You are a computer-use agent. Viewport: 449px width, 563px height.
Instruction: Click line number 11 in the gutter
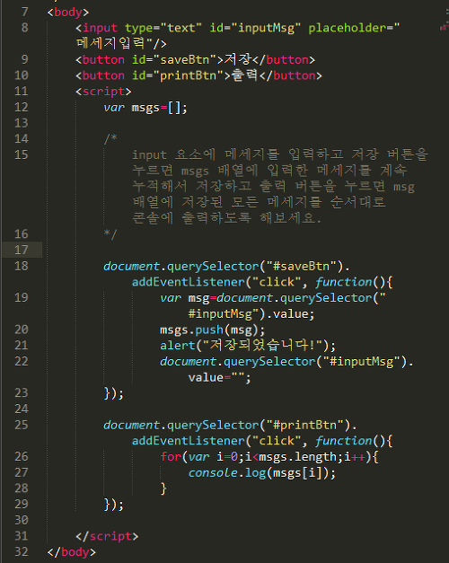tap(21, 91)
